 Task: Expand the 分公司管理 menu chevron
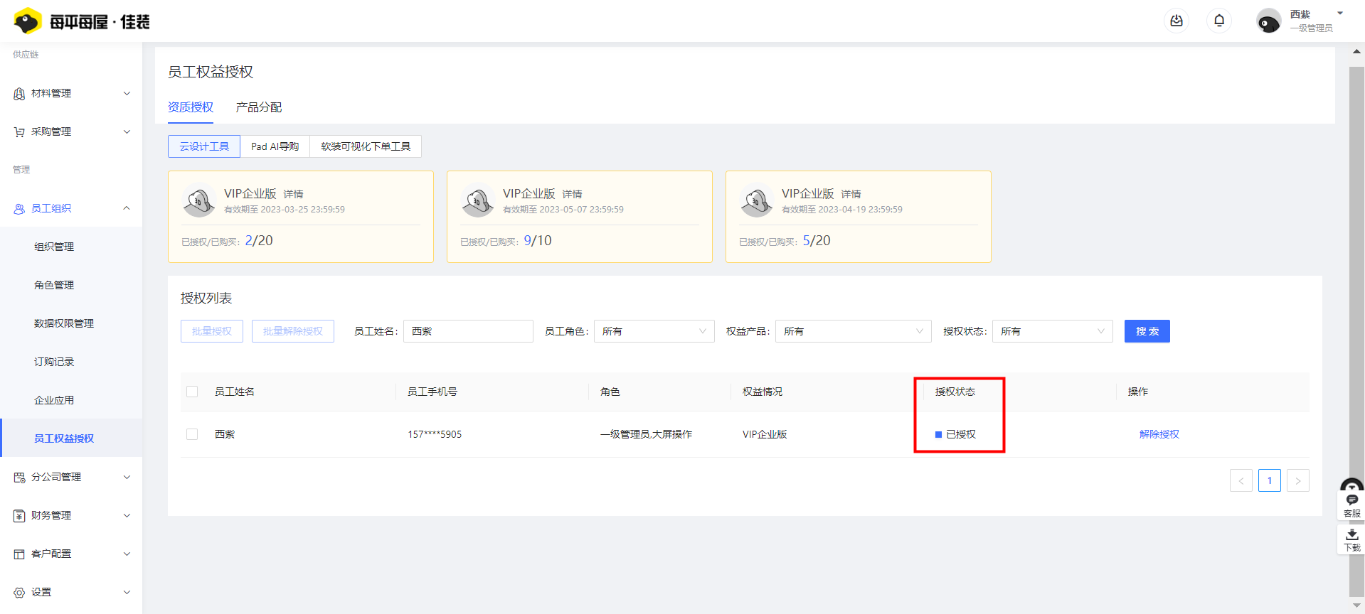pos(127,478)
